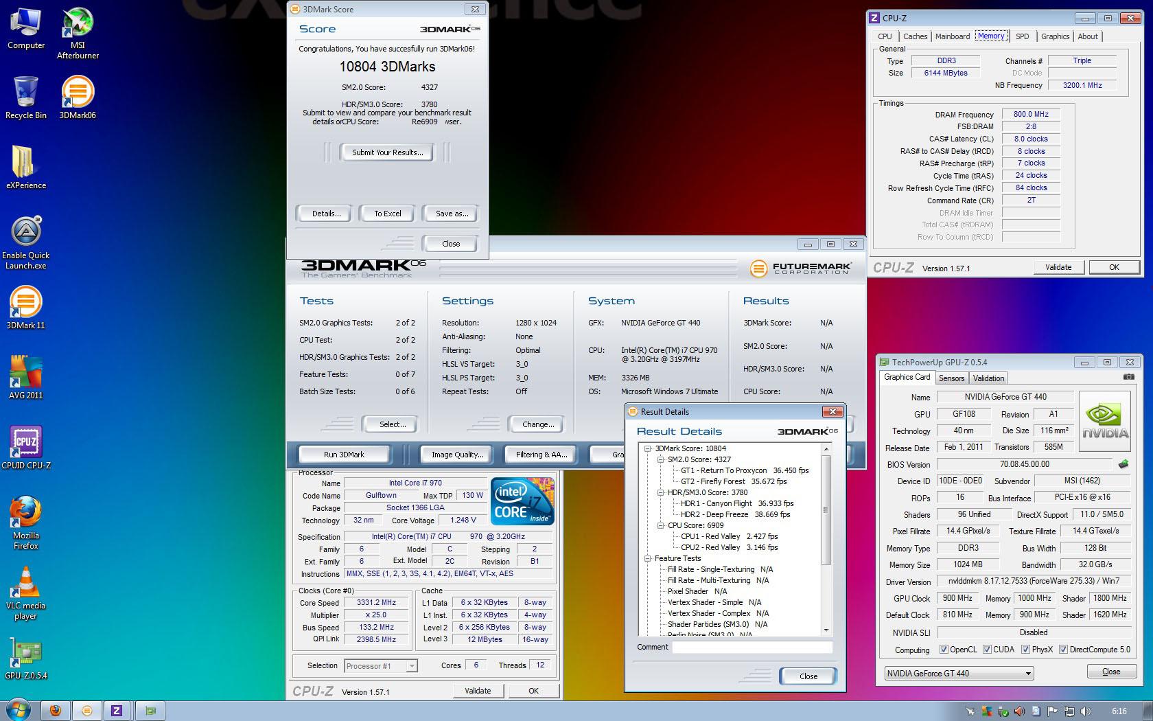Launch 3DMark 11 desktop shortcut
Image resolution: width=1153 pixels, height=721 pixels.
(26, 308)
